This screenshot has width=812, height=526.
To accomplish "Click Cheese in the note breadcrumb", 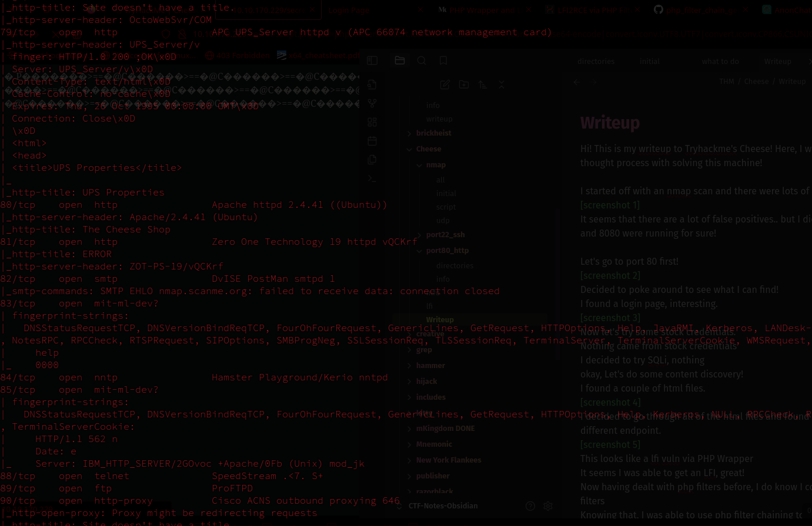I will [x=756, y=82].
